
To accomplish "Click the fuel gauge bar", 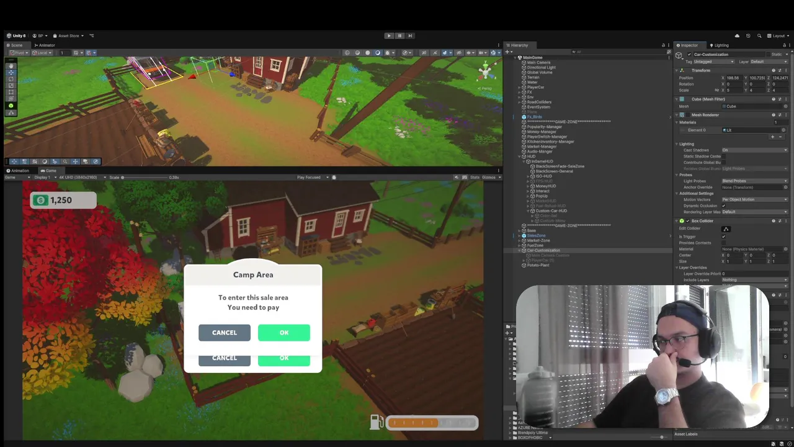I will point(432,423).
